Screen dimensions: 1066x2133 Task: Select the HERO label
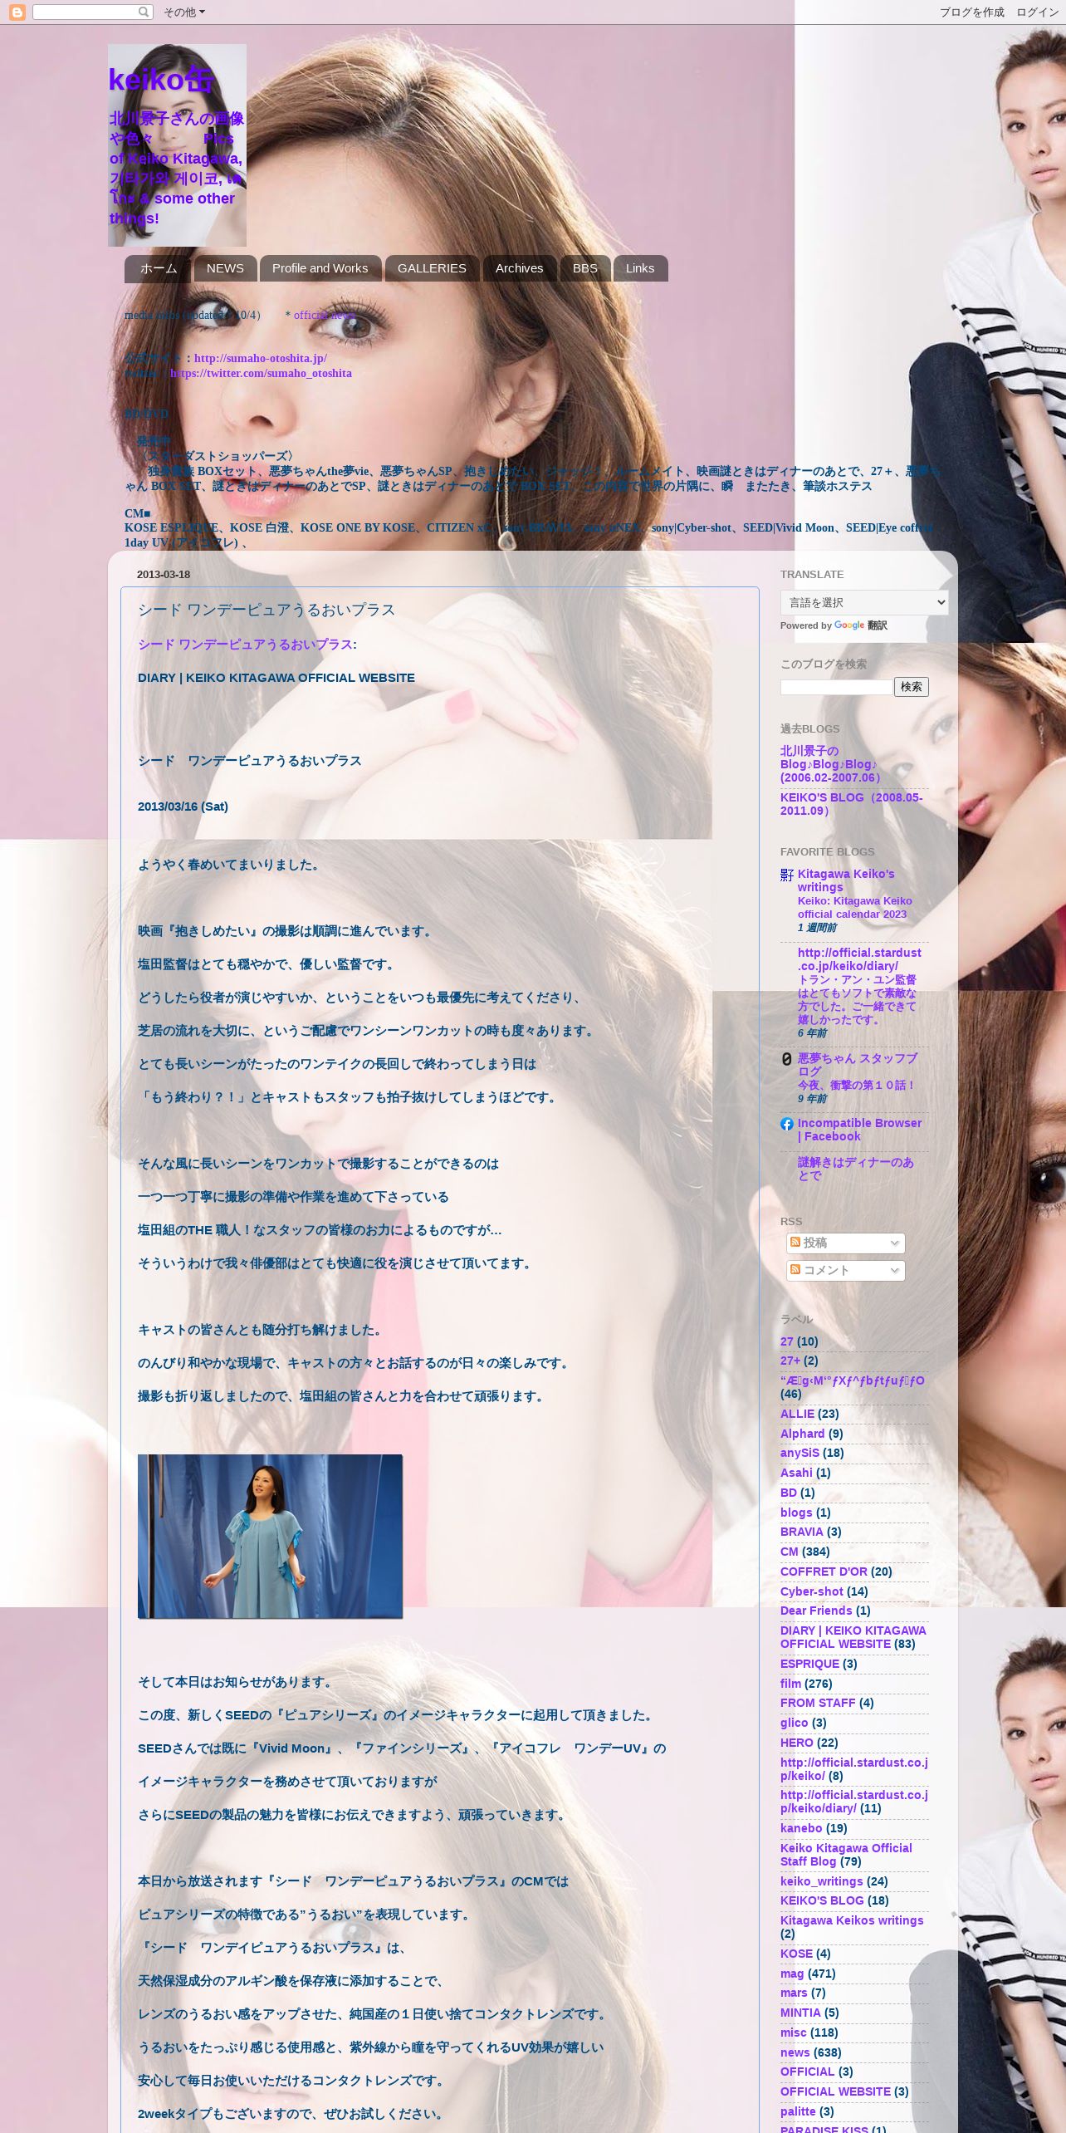(x=797, y=1743)
